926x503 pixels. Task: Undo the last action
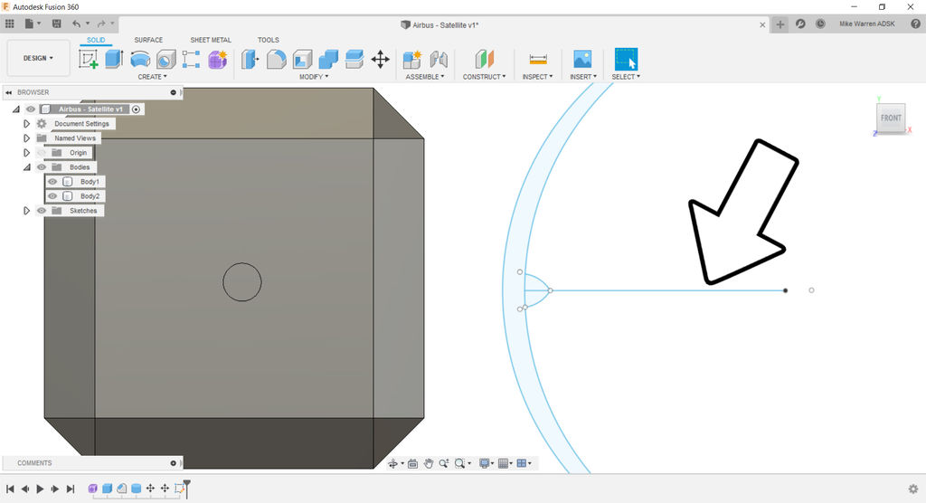coord(76,24)
